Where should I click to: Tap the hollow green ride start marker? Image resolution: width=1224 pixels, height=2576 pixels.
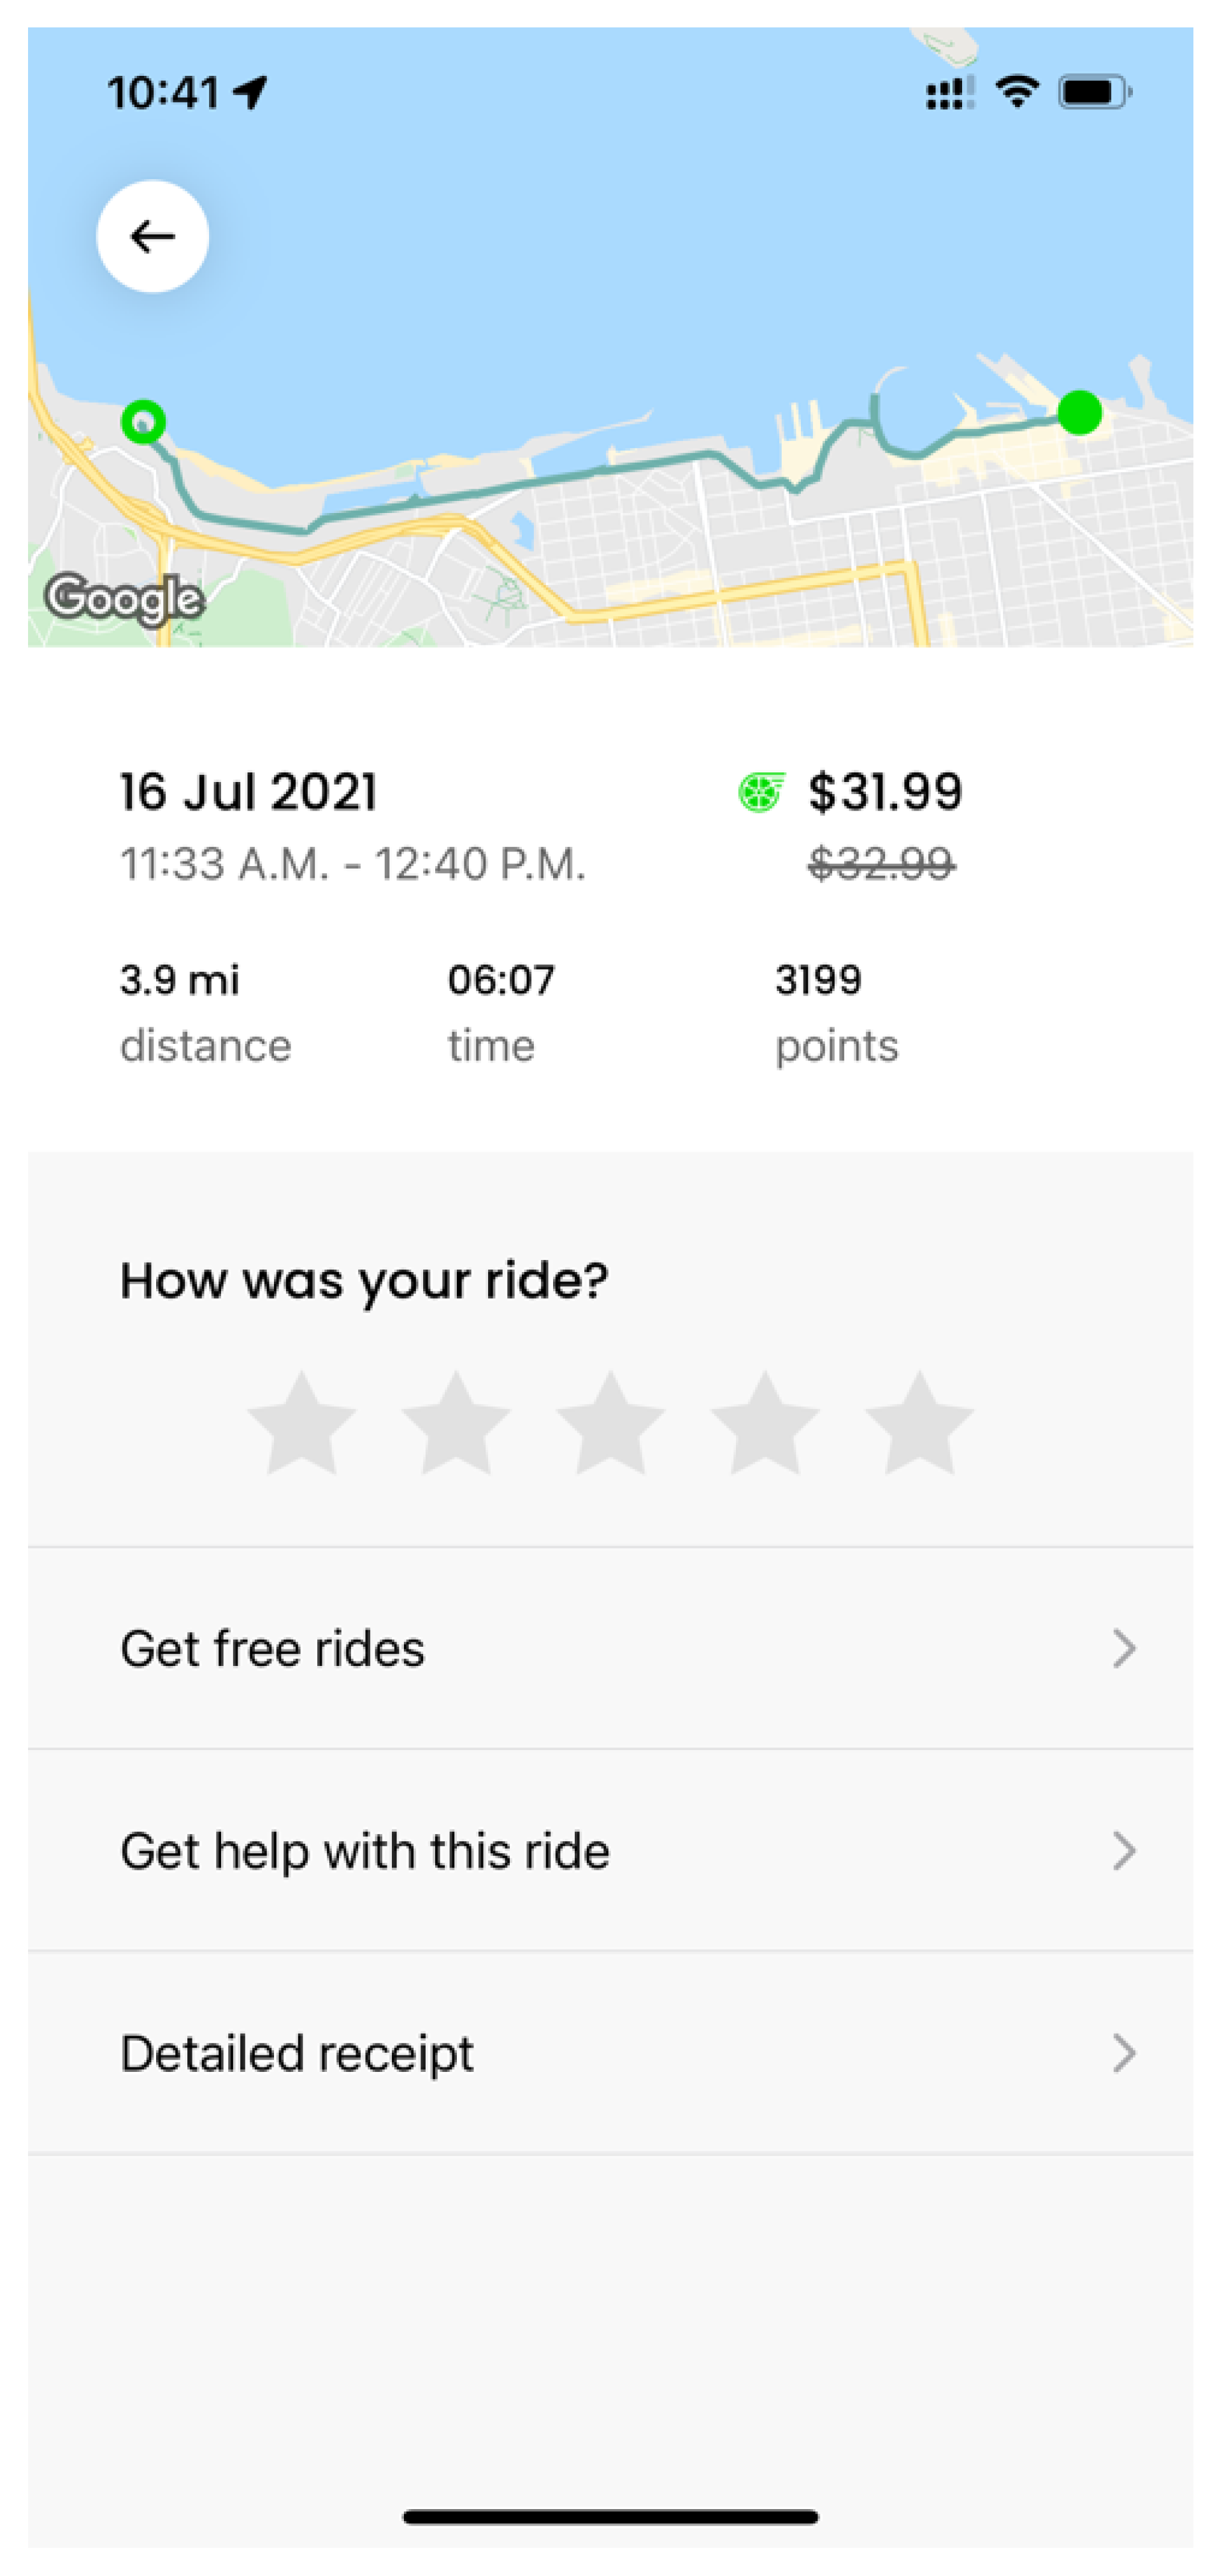(x=143, y=422)
